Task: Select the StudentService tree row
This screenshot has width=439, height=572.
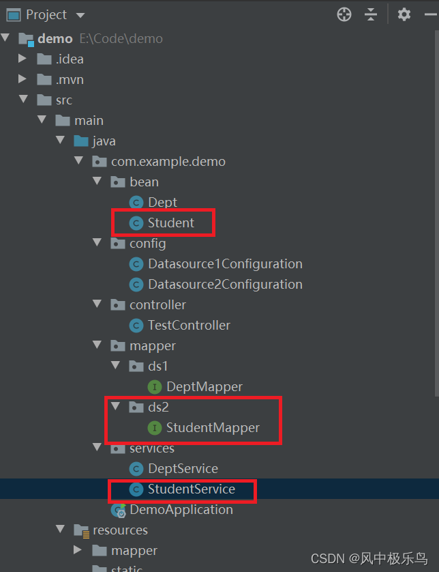Action: tap(191, 489)
